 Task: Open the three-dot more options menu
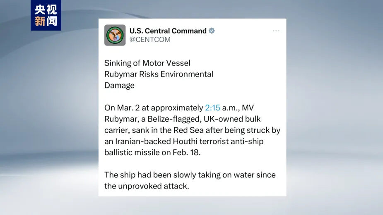pyautogui.click(x=276, y=31)
